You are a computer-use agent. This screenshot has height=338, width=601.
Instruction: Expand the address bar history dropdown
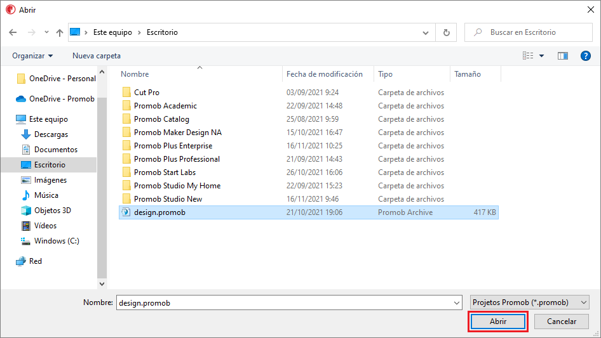click(426, 32)
